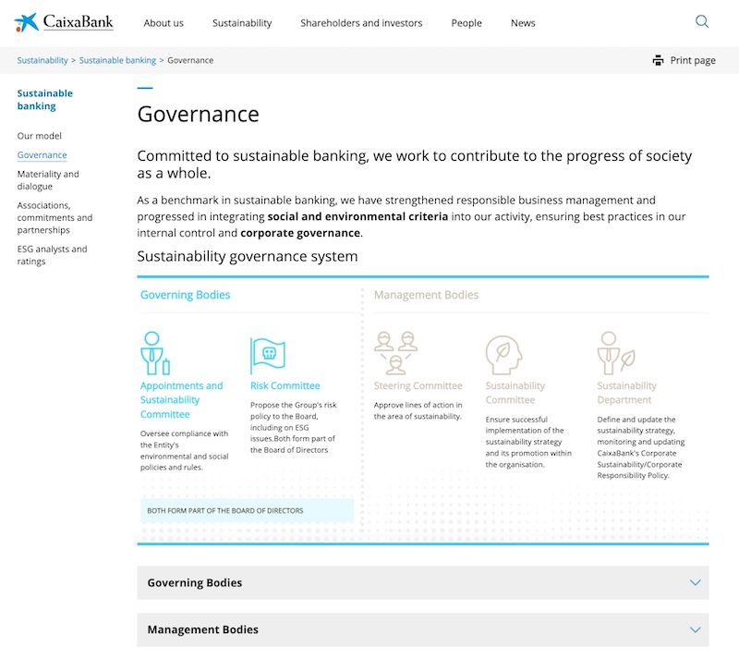Click the Sustainability Committee title
The width and height of the screenshot is (739, 659).
515,393
